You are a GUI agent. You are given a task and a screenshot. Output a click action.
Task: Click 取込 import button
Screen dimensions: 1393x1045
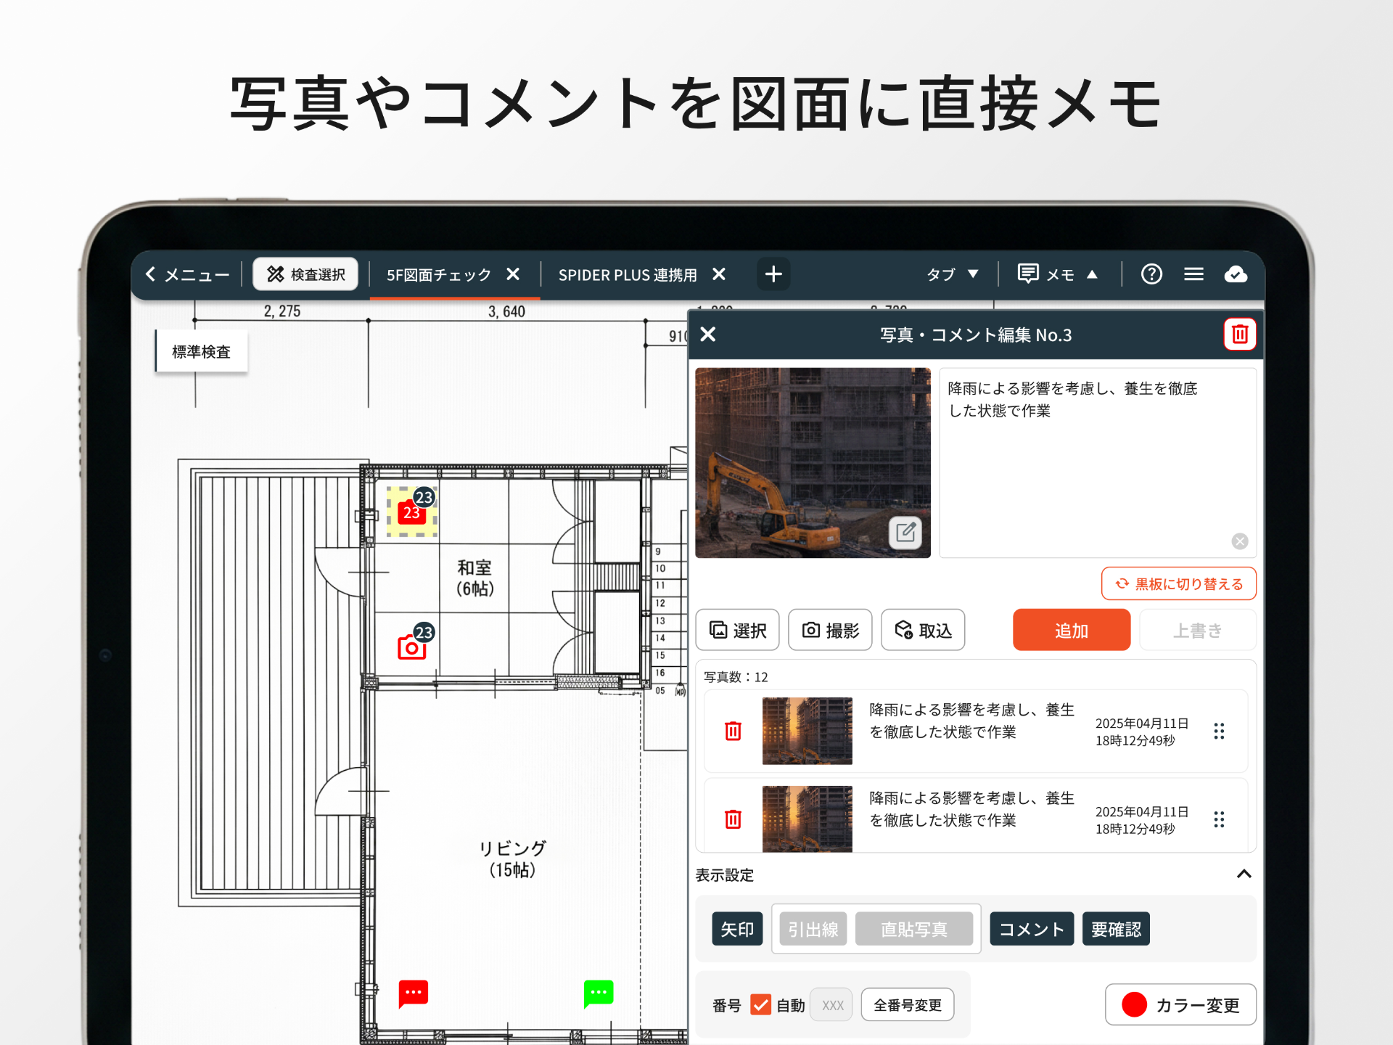tap(923, 630)
